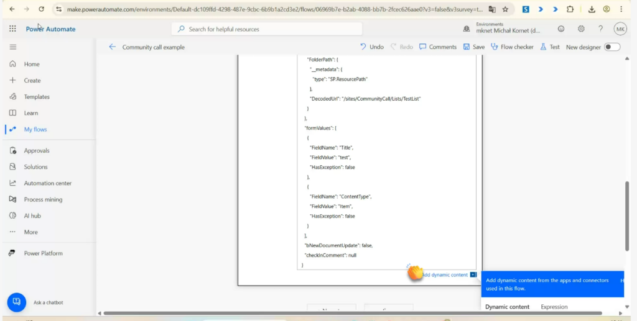Open the blue S browser extension

coord(526,9)
